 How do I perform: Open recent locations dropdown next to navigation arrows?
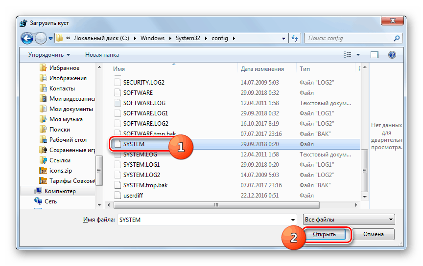coord(51,39)
